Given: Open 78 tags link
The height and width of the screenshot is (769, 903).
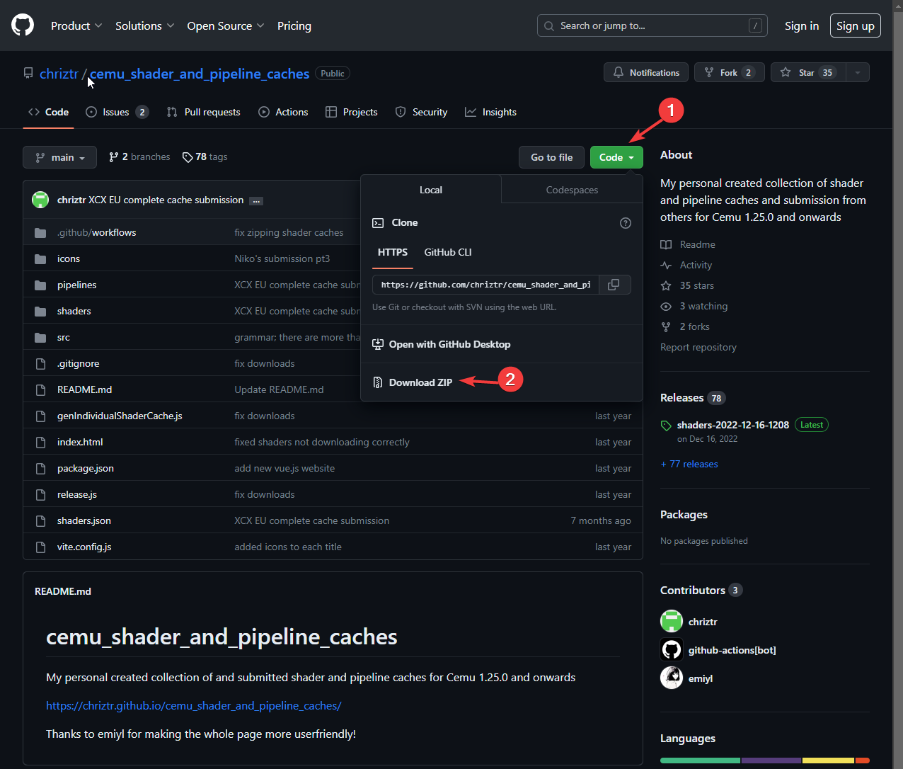Looking at the screenshot, I should pos(205,156).
